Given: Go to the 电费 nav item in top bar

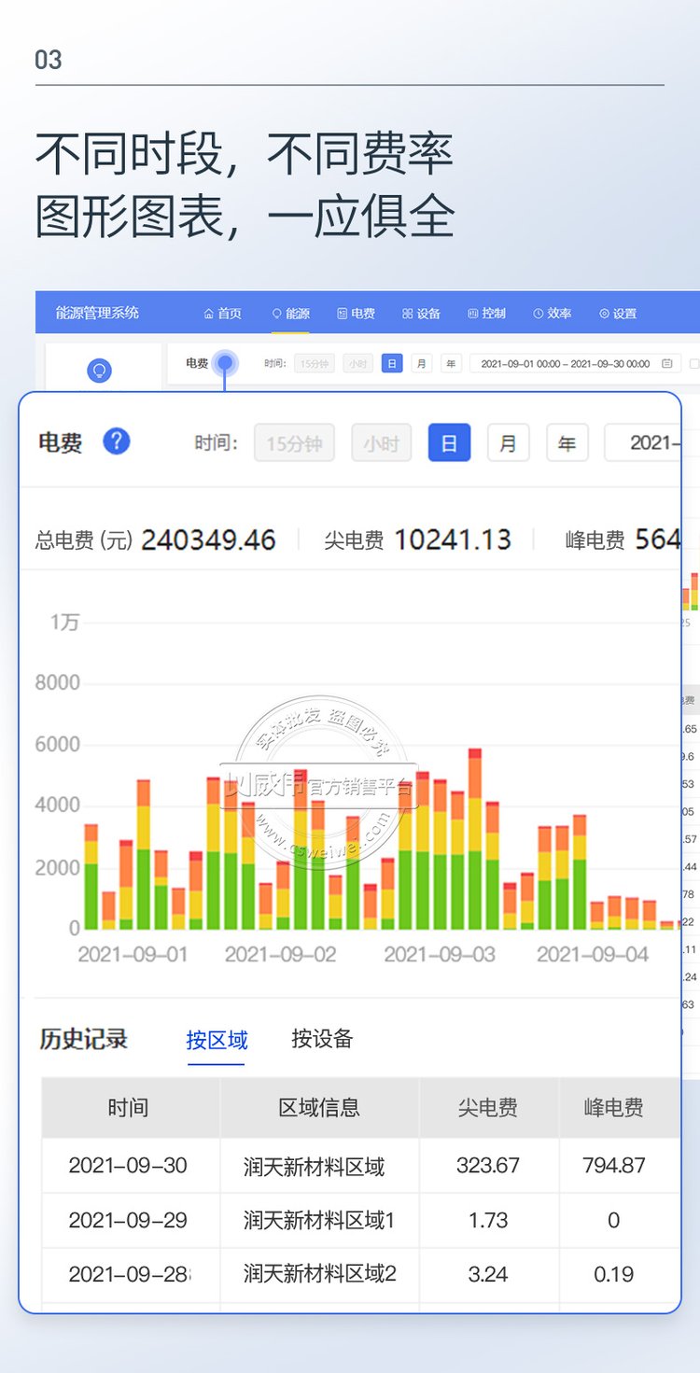Looking at the screenshot, I should 356,314.
